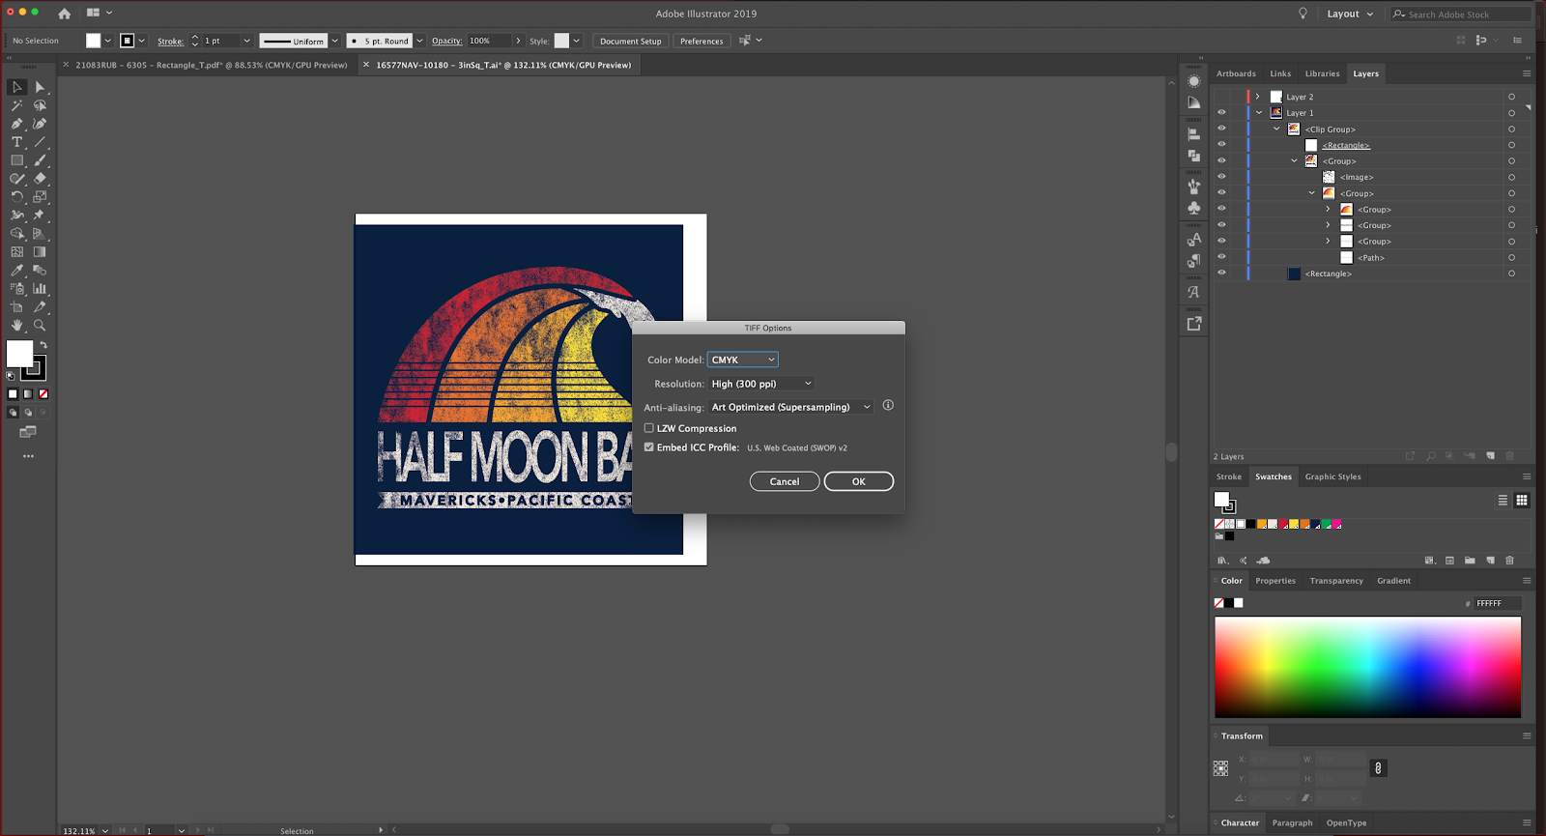
Task: Click the Stroke label link
Action: (170, 41)
